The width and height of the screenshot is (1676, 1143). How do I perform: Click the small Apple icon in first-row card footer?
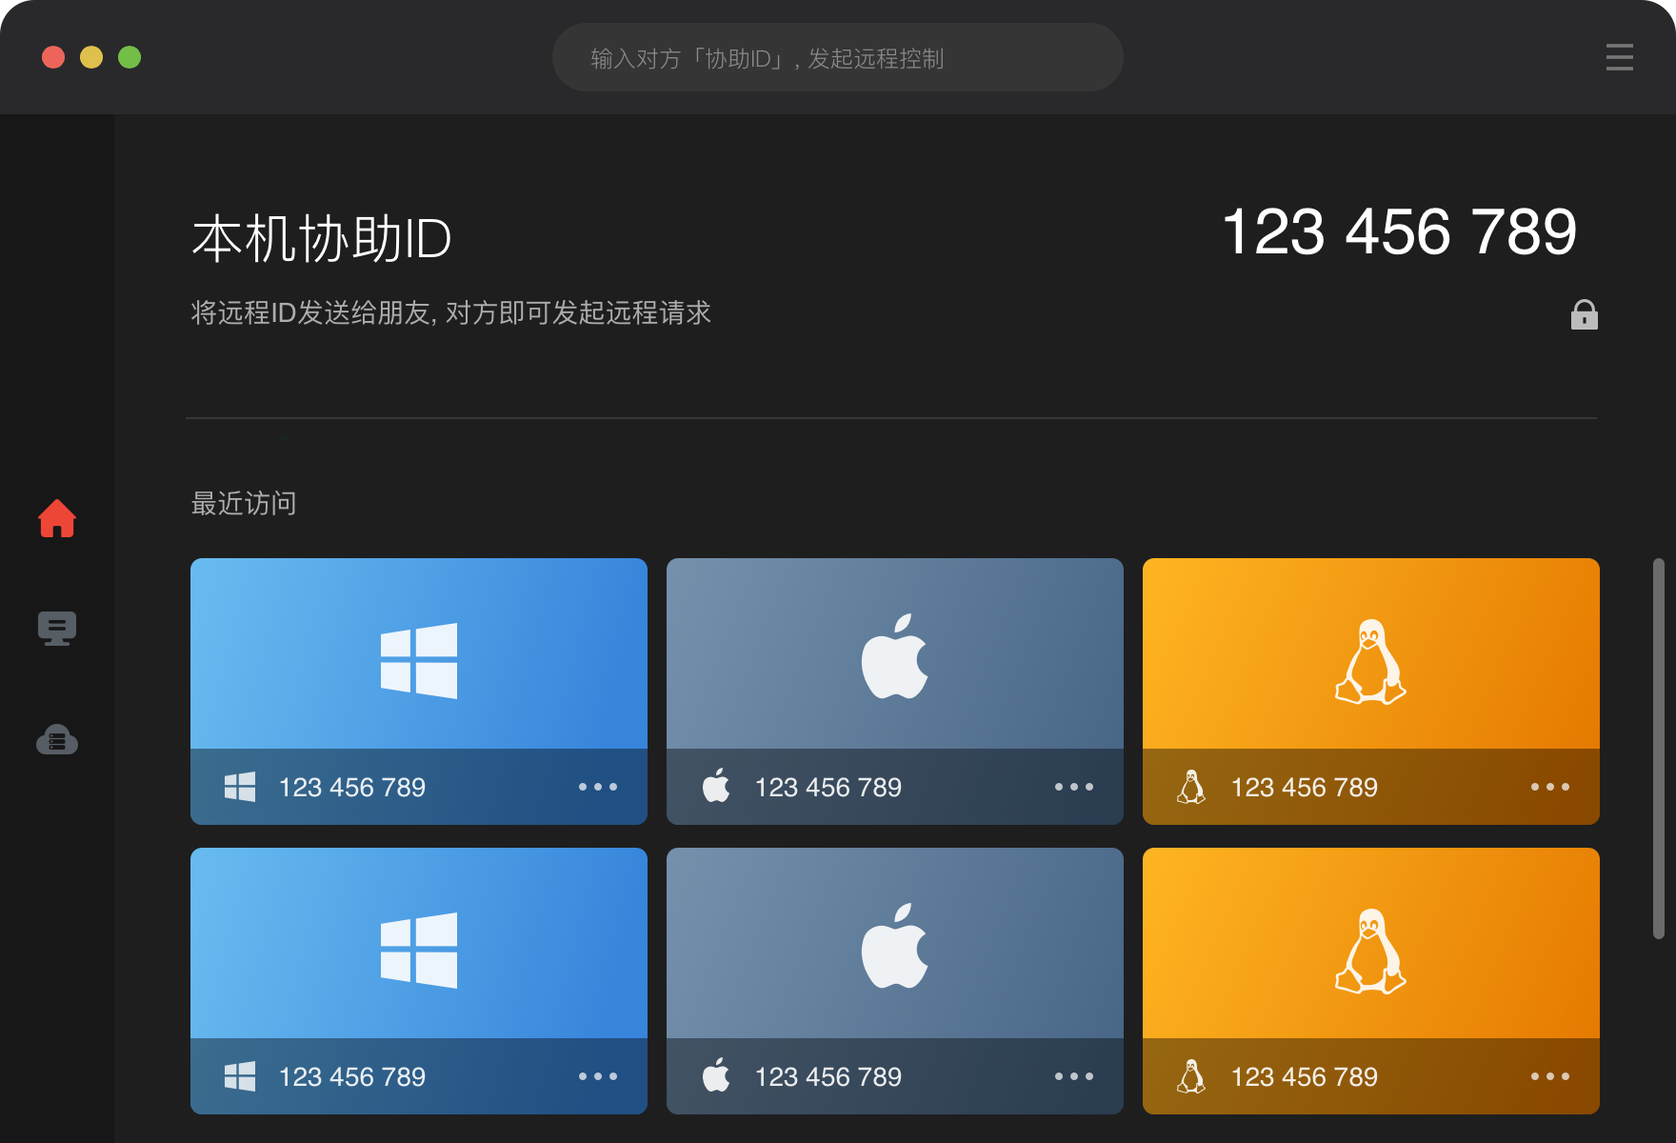click(x=716, y=786)
